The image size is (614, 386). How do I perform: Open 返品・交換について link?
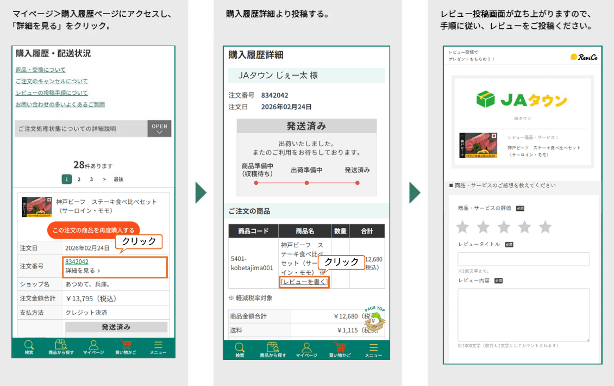click(x=40, y=70)
